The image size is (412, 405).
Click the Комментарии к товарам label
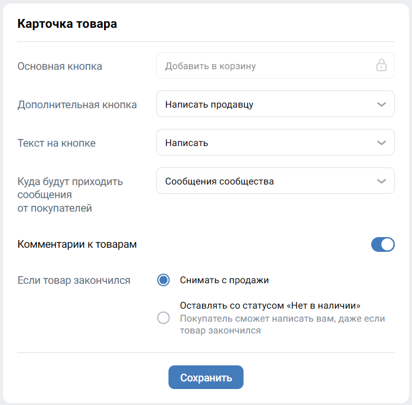point(77,244)
